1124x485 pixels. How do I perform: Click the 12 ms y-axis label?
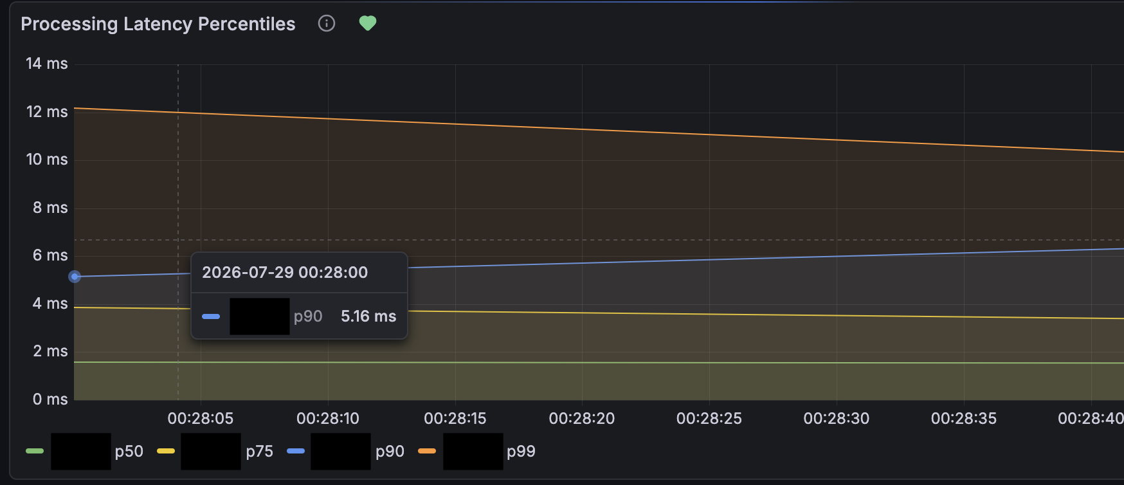47,112
